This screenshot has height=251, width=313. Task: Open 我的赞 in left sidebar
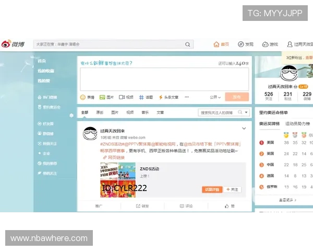44,81
